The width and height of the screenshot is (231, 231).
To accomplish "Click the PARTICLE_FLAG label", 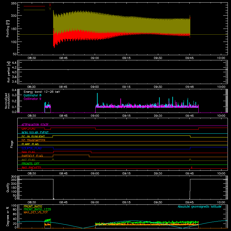I will point(32,156).
